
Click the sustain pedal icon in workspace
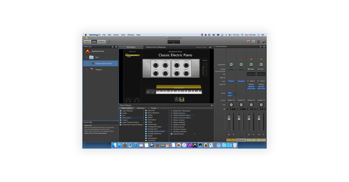click(181, 99)
